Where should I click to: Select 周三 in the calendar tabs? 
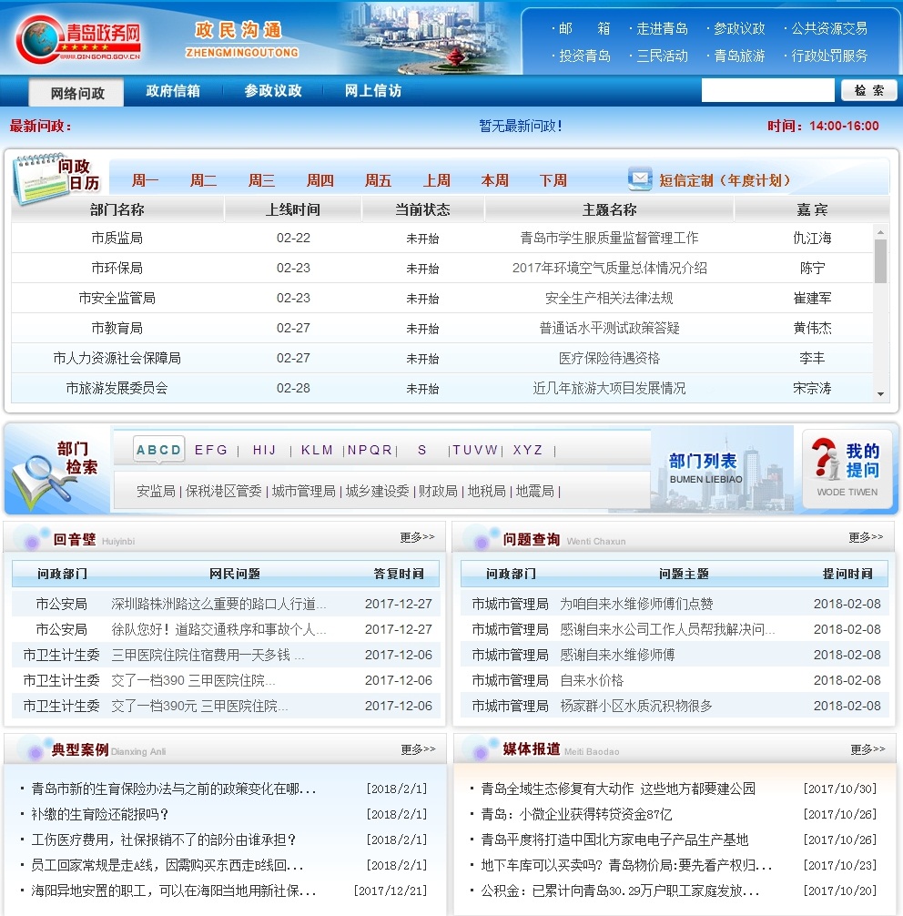coord(261,180)
